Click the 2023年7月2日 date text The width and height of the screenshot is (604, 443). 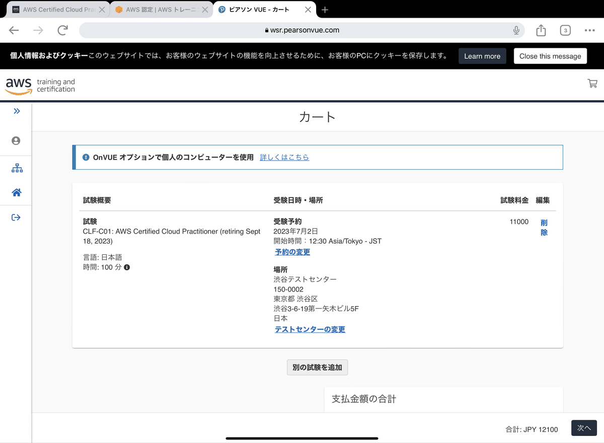(296, 231)
